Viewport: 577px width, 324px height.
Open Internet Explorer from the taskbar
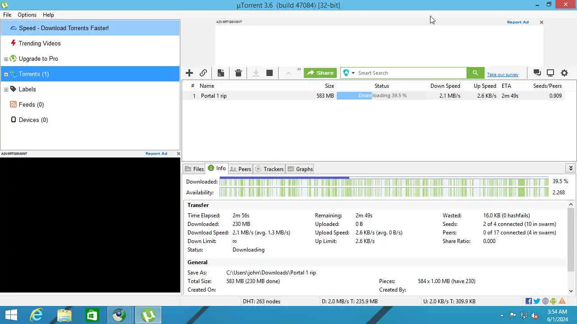tap(37, 315)
